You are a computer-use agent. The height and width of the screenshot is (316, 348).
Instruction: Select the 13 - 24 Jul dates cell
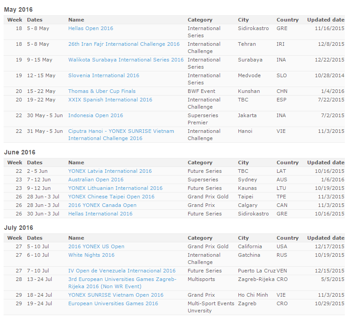[x=40, y=279]
